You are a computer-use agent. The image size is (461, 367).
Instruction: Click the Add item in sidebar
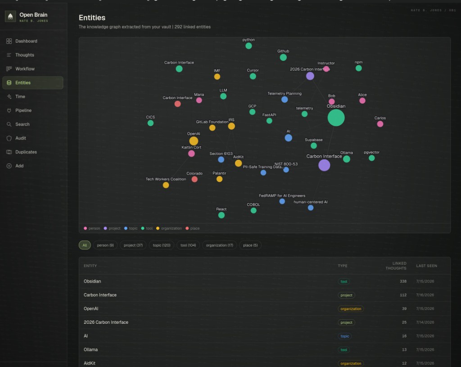coord(32,166)
